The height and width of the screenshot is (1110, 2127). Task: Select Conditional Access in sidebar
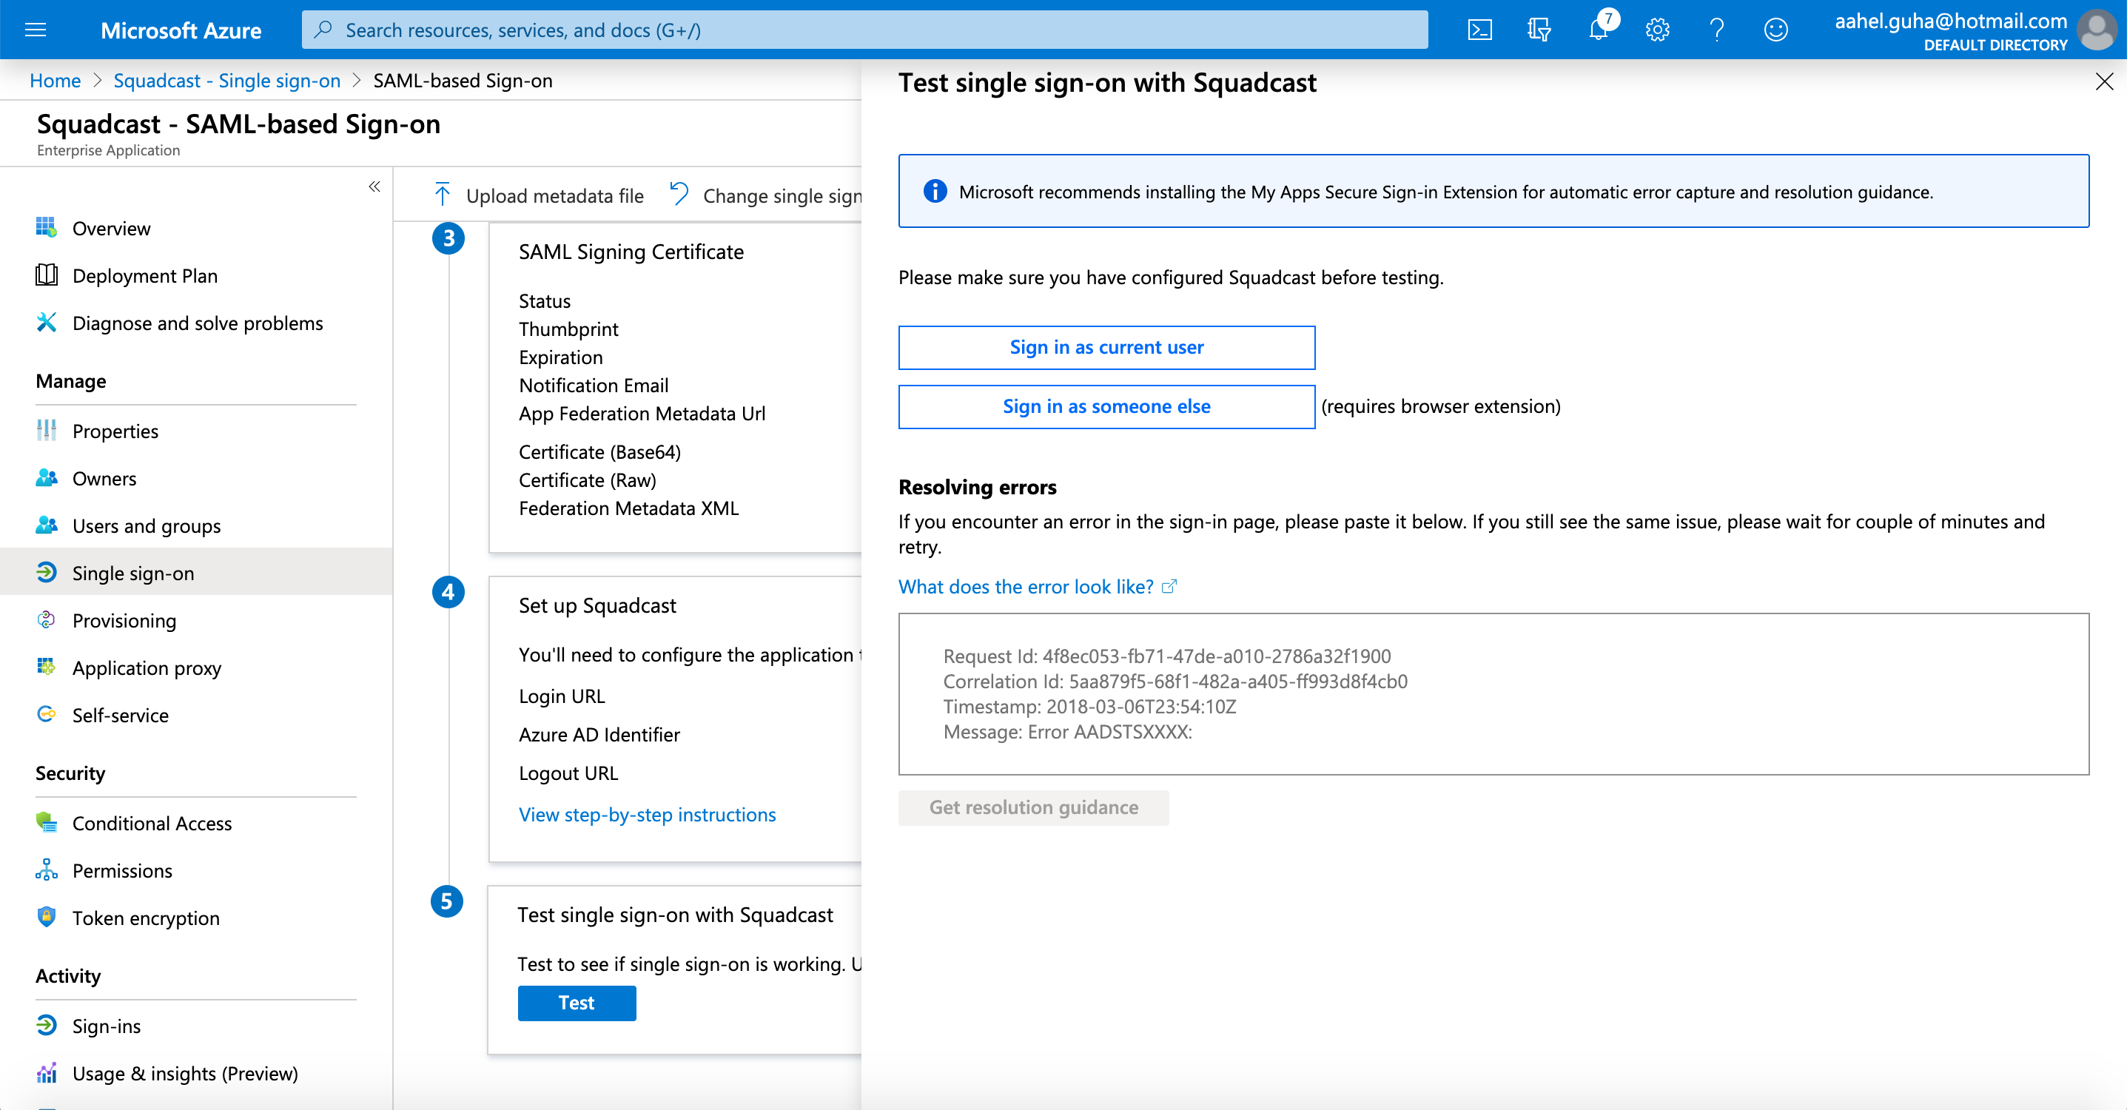click(x=152, y=823)
